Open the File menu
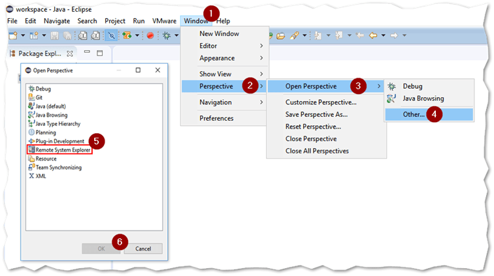Viewport: 494px width, 276px height. [x=12, y=21]
